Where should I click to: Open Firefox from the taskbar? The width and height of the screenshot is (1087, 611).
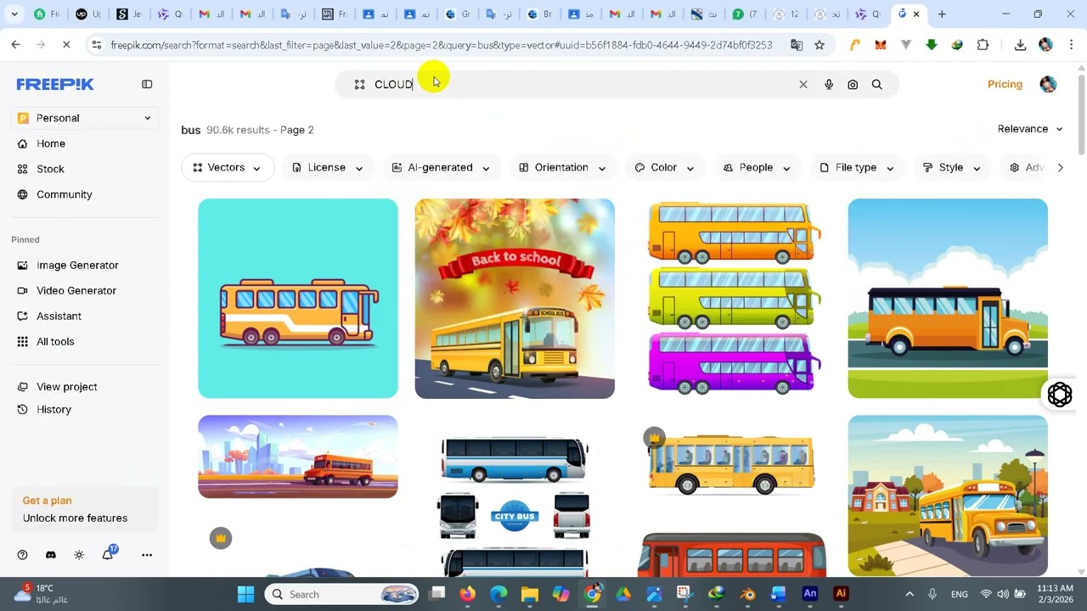click(x=468, y=594)
